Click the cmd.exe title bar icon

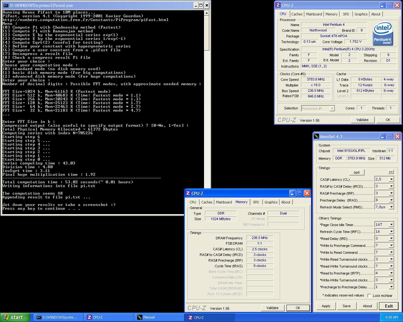tap(6, 5)
